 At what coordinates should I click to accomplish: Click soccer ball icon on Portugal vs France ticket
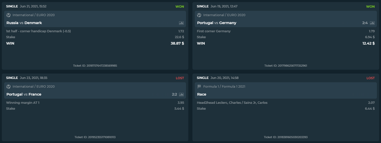[x=8, y=87]
